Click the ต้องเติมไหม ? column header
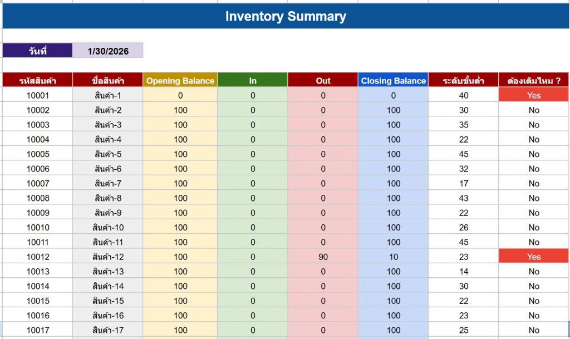570x339 pixels. tap(534, 81)
